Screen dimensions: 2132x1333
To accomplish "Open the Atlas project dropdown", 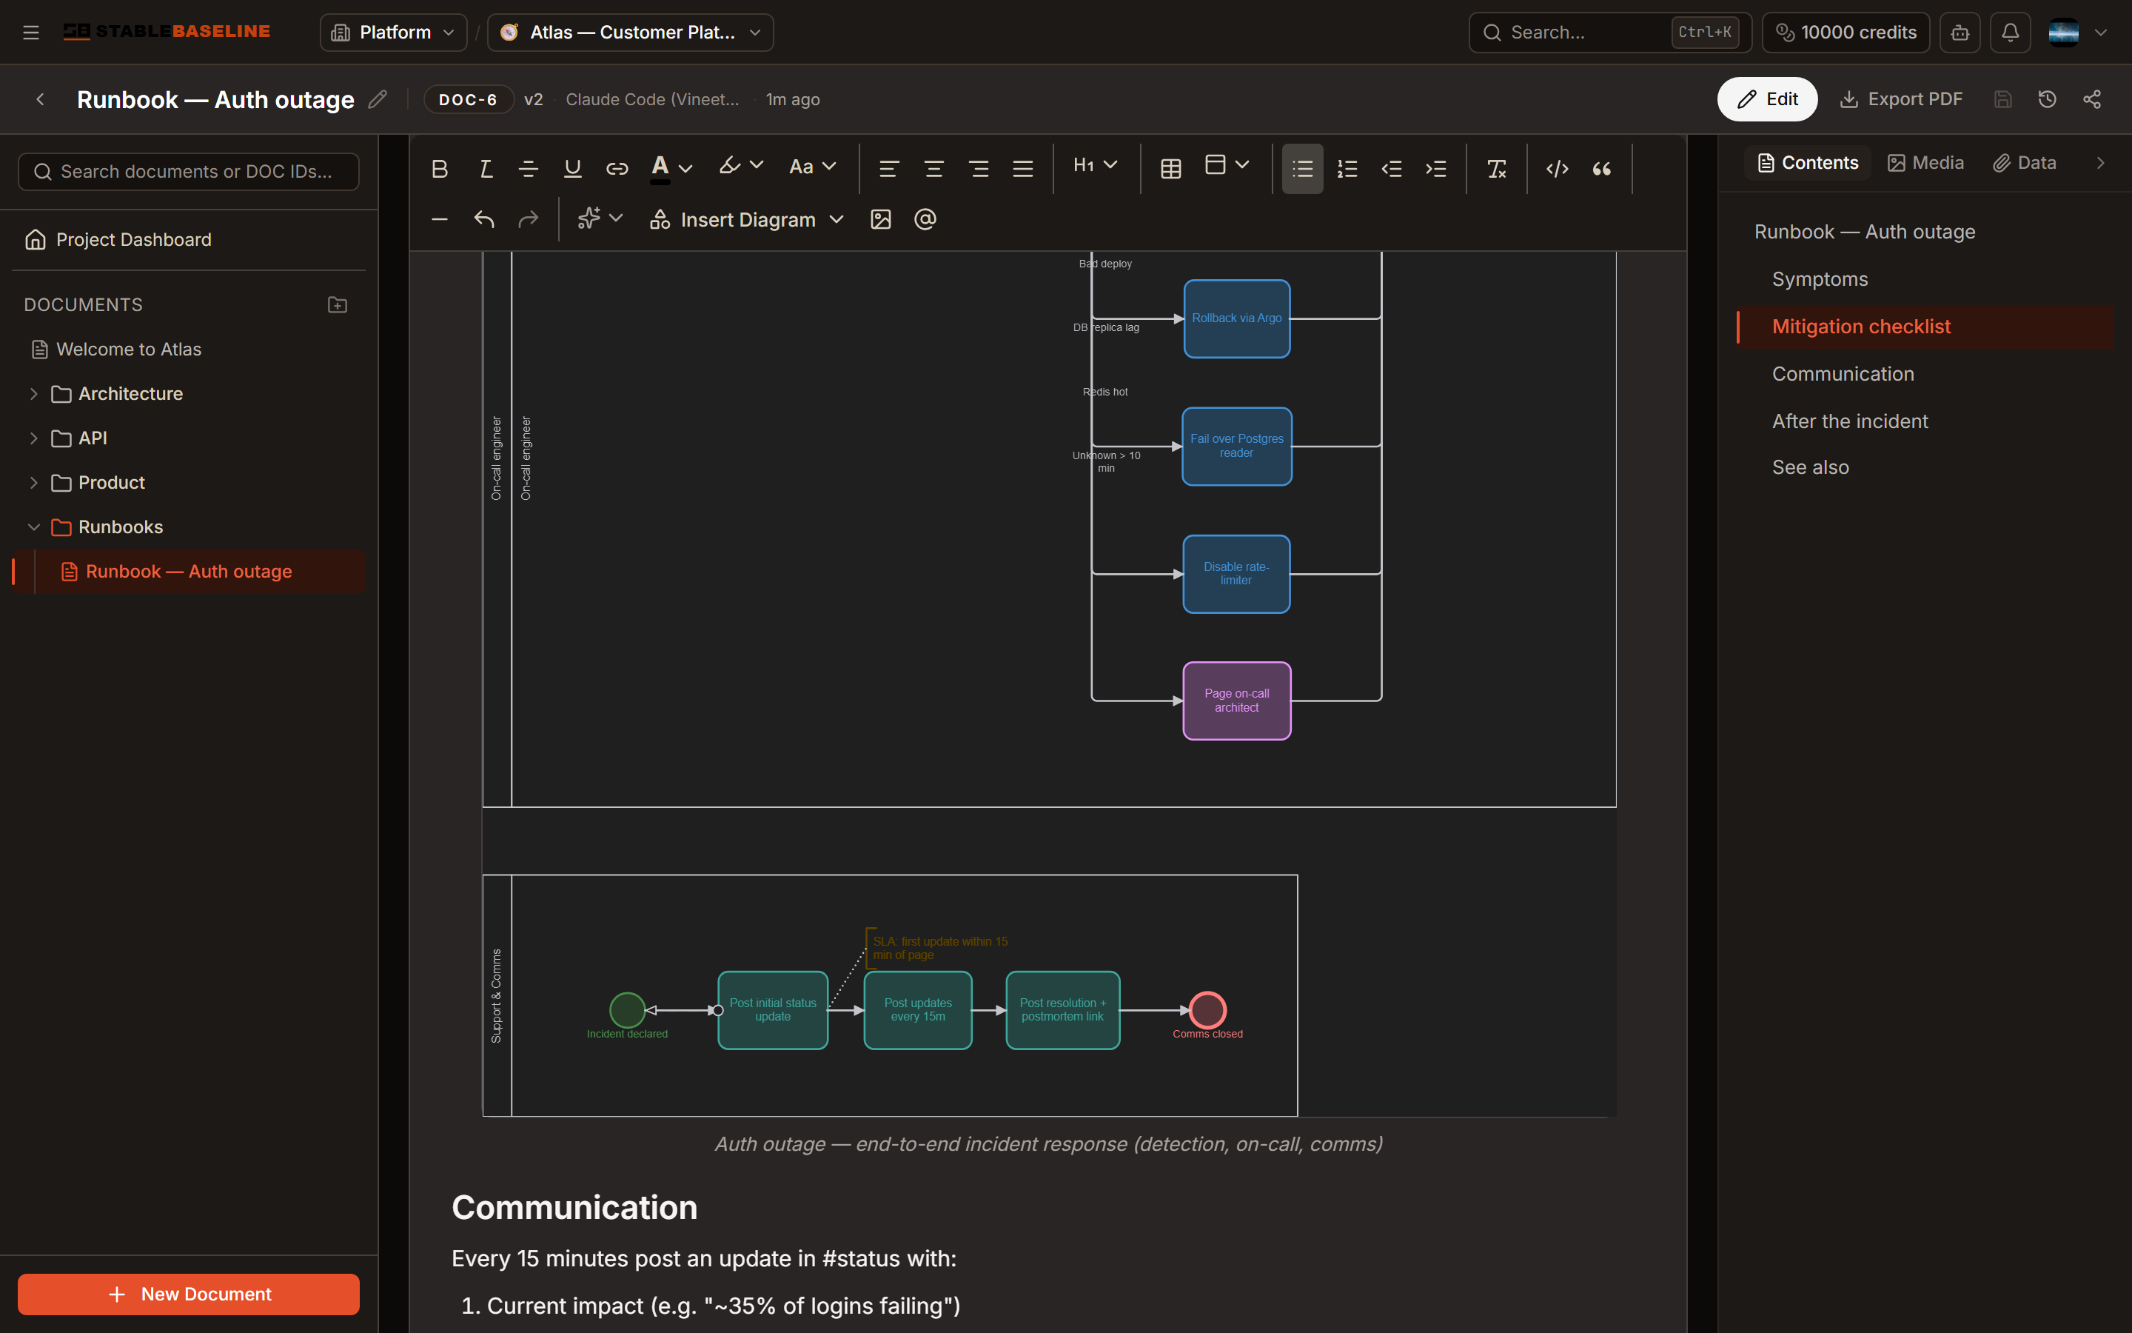I will (x=631, y=33).
